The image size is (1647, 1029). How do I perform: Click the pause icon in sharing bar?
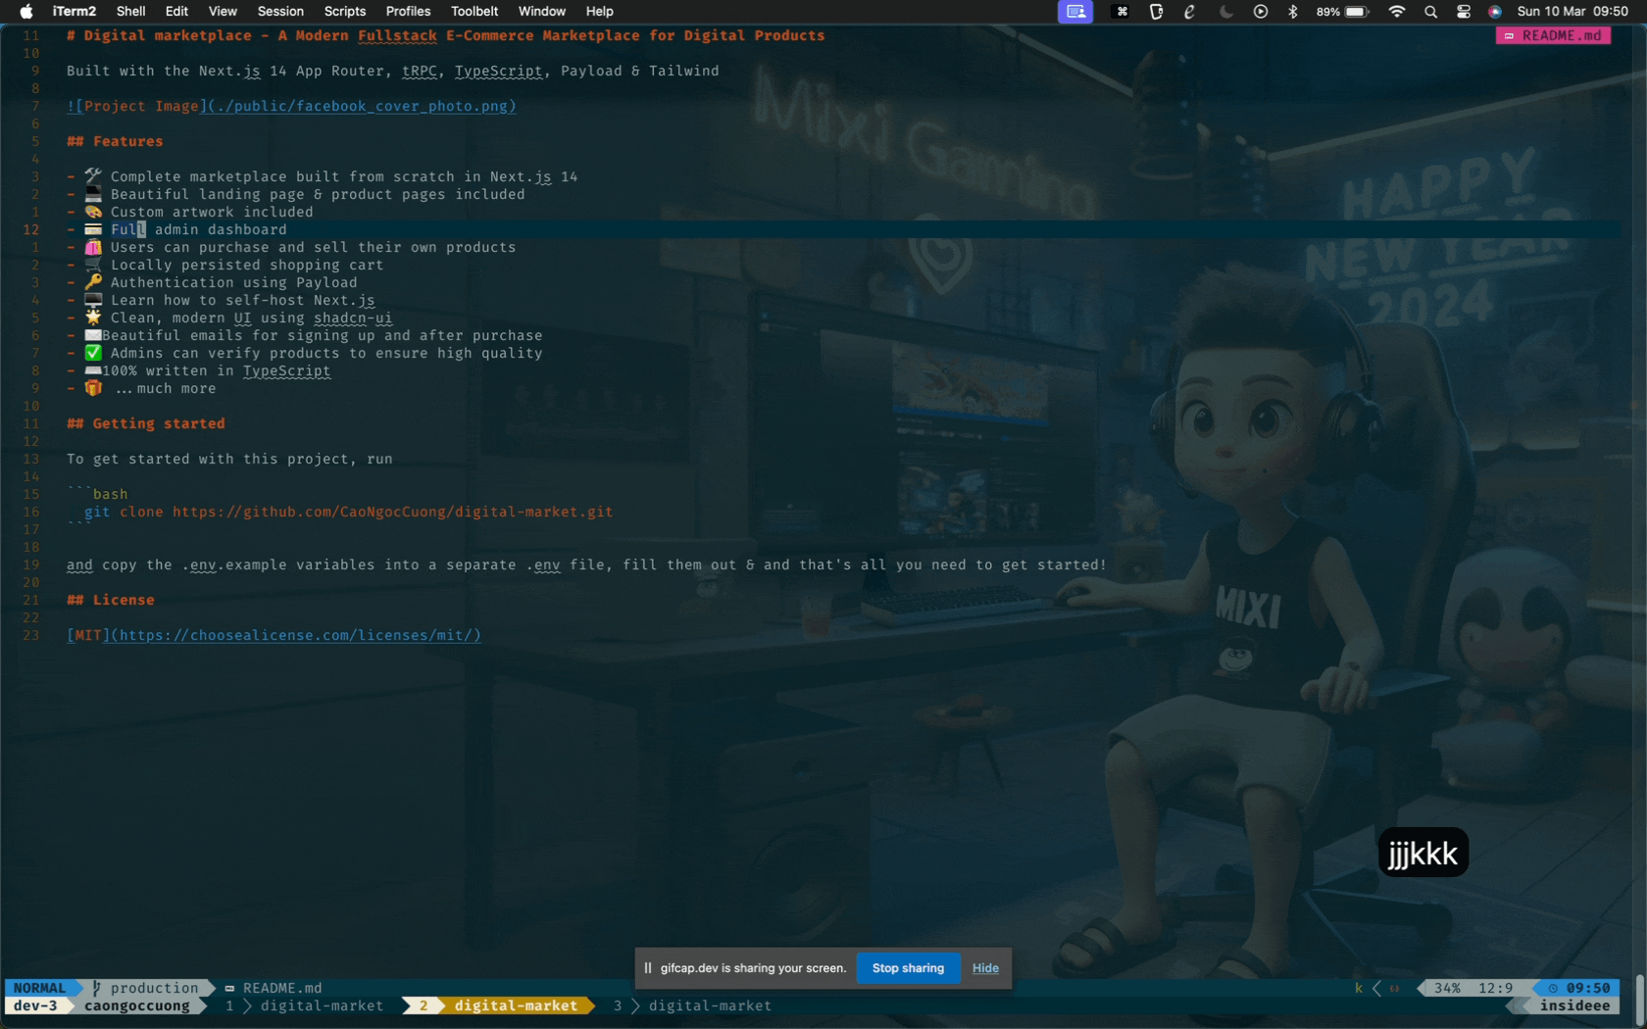[648, 968]
